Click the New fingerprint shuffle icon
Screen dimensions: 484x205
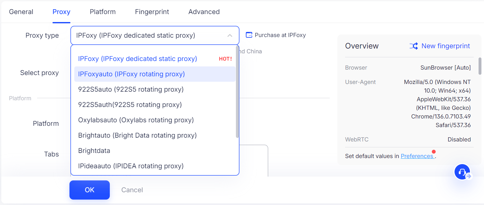coord(413,46)
